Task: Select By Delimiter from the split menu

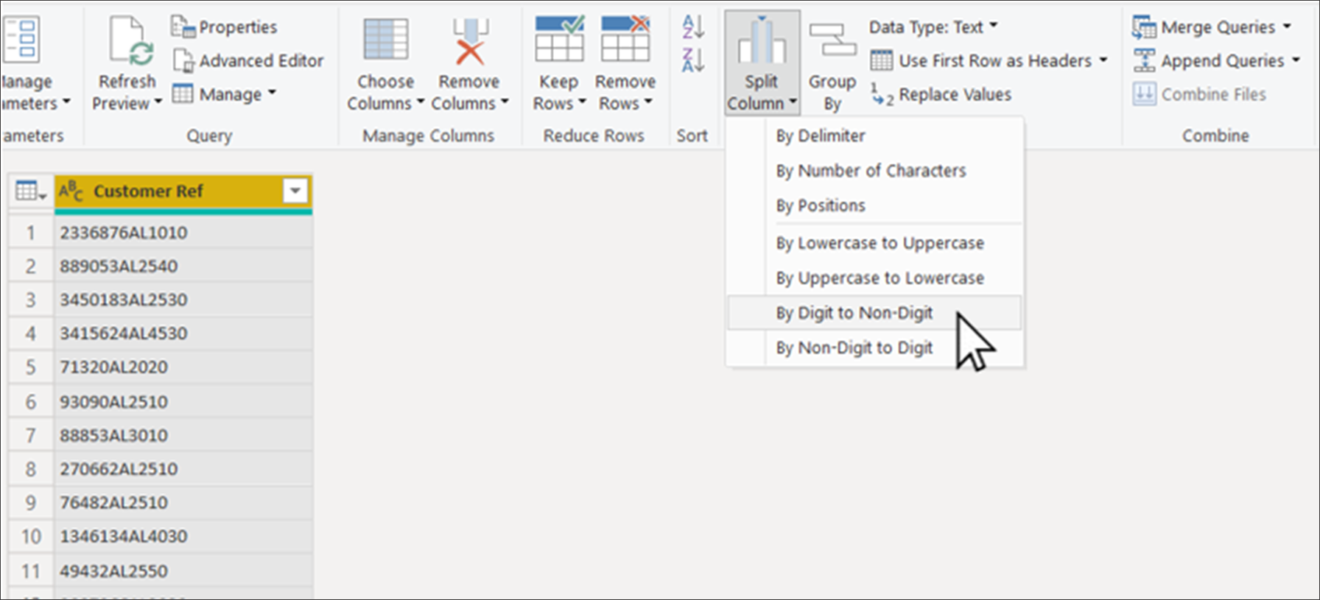Action: pos(821,136)
